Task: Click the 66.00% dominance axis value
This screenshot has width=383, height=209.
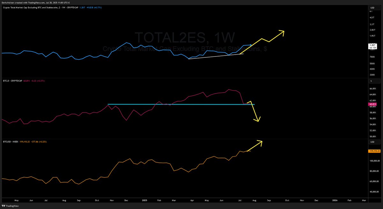Action: (x=372, y=88)
